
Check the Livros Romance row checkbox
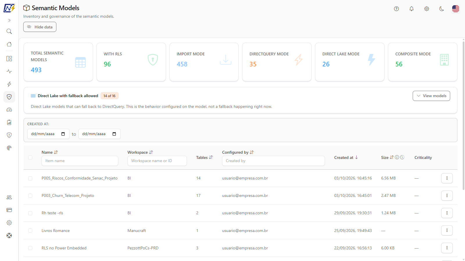30,231
